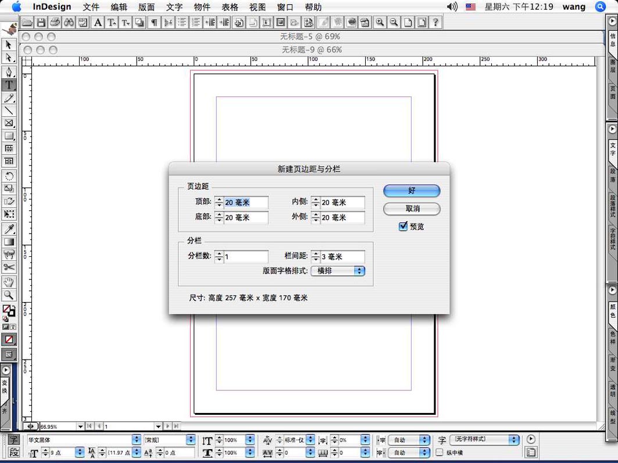Click the 分栏数 column count field

(x=246, y=257)
